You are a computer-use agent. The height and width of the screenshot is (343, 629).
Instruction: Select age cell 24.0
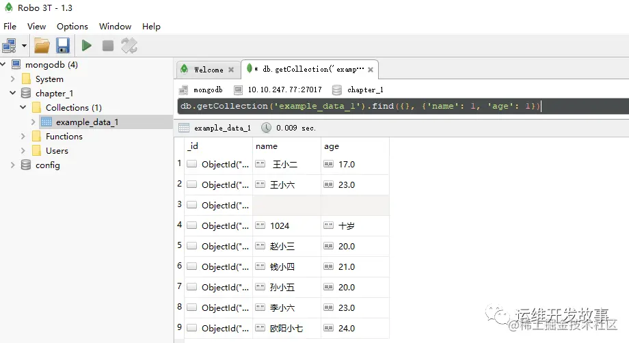pos(355,328)
